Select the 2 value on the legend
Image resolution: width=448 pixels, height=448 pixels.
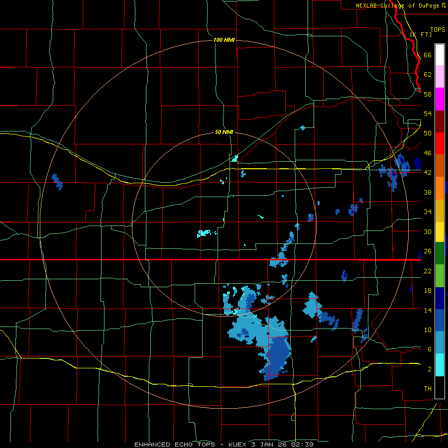[429, 369]
